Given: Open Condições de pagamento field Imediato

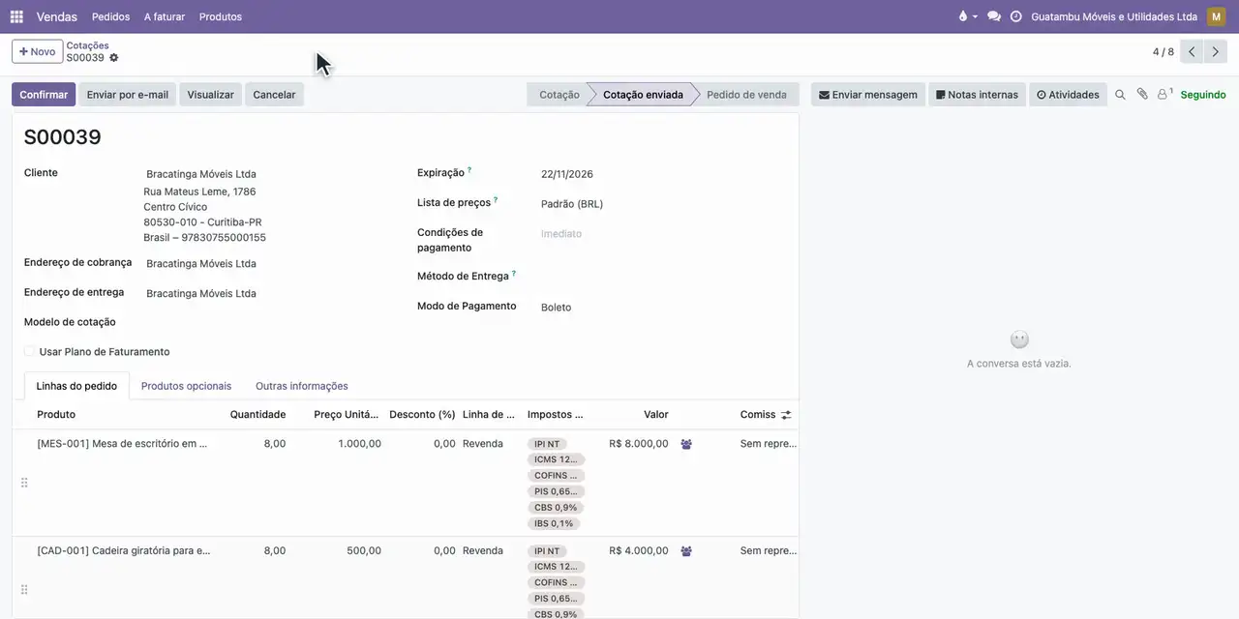Looking at the screenshot, I should coord(663,234).
